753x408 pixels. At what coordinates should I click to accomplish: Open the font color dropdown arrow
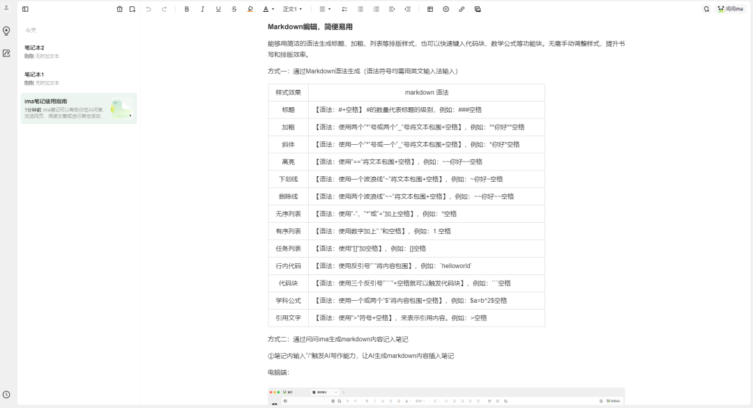pos(273,9)
